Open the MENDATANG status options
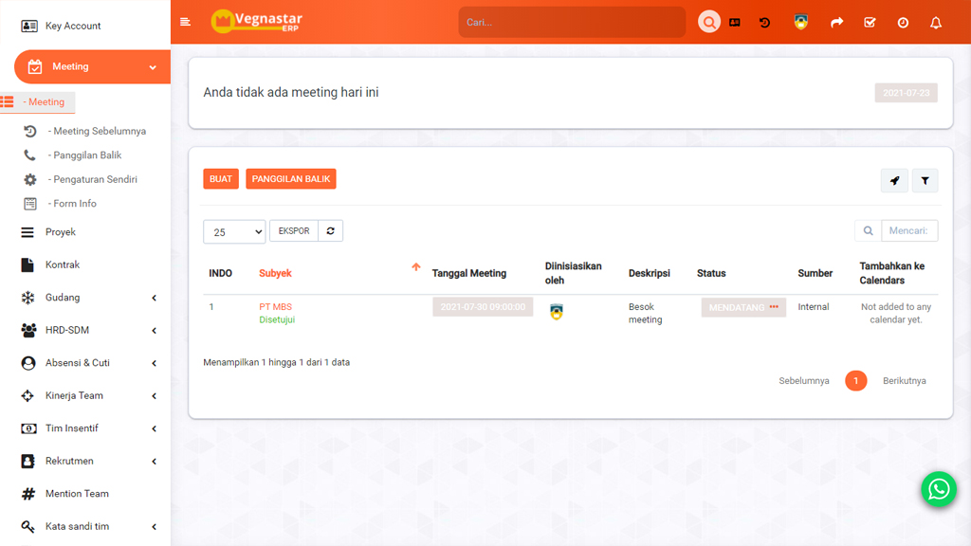 774,307
